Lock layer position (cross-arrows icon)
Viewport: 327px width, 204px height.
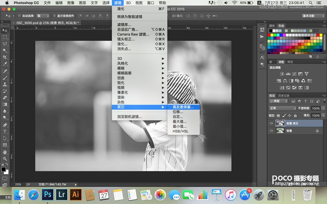(289, 116)
